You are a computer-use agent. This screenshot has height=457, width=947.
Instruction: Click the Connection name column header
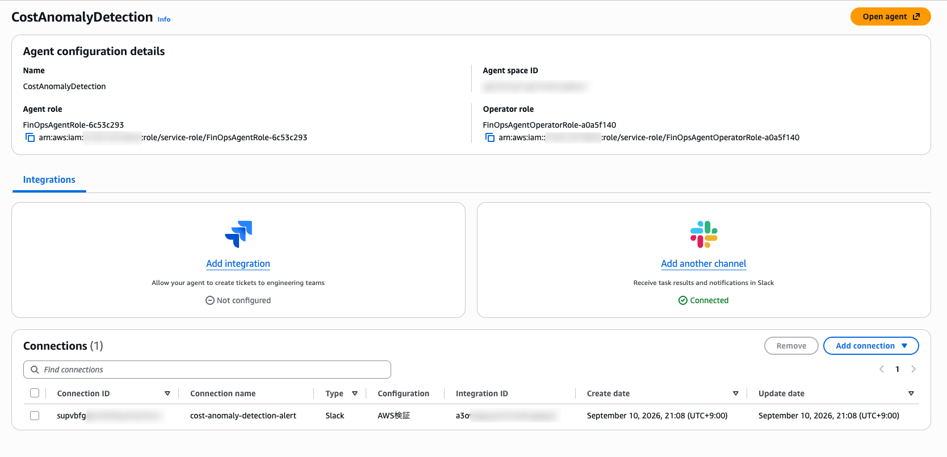(x=223, y=393)
